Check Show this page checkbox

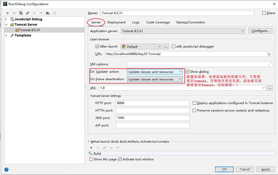(91, 159)
